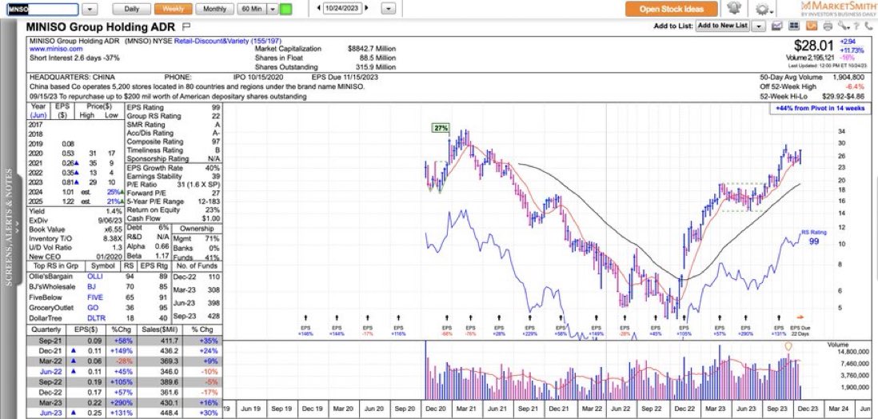Click OLLI symbol link
This screenshot has width=878, height=419.
click(94, 277)
